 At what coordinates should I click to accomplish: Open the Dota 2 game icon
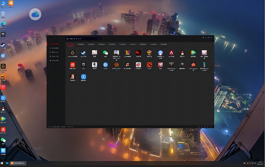[149, 64]
